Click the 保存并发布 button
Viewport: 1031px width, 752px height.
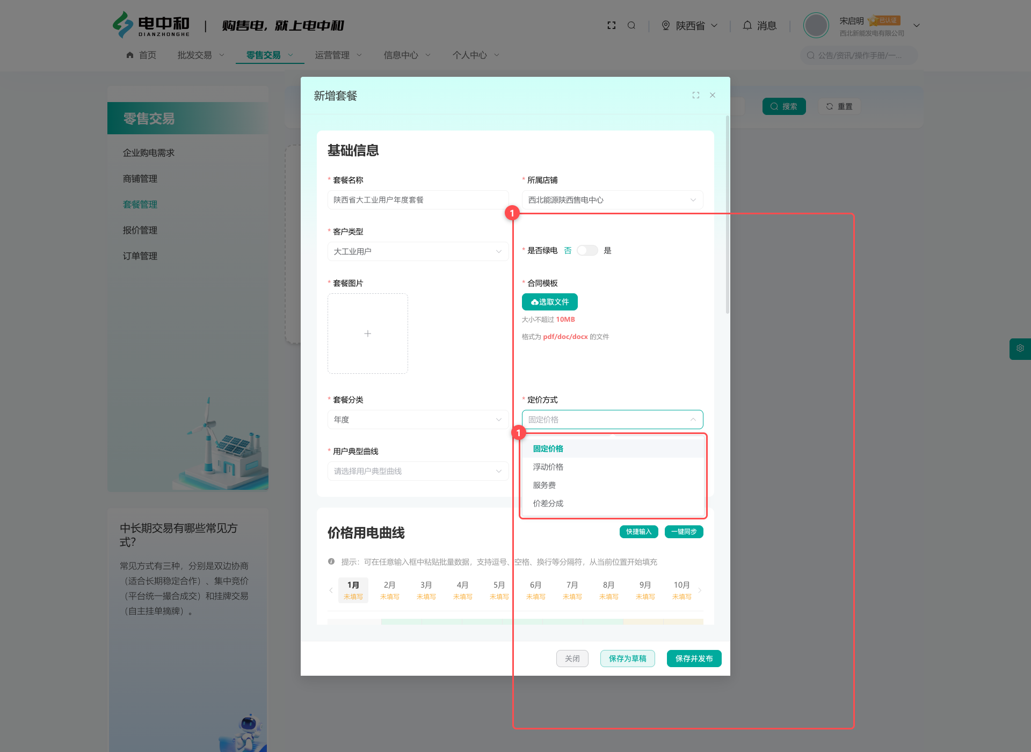tap(694, 659)
